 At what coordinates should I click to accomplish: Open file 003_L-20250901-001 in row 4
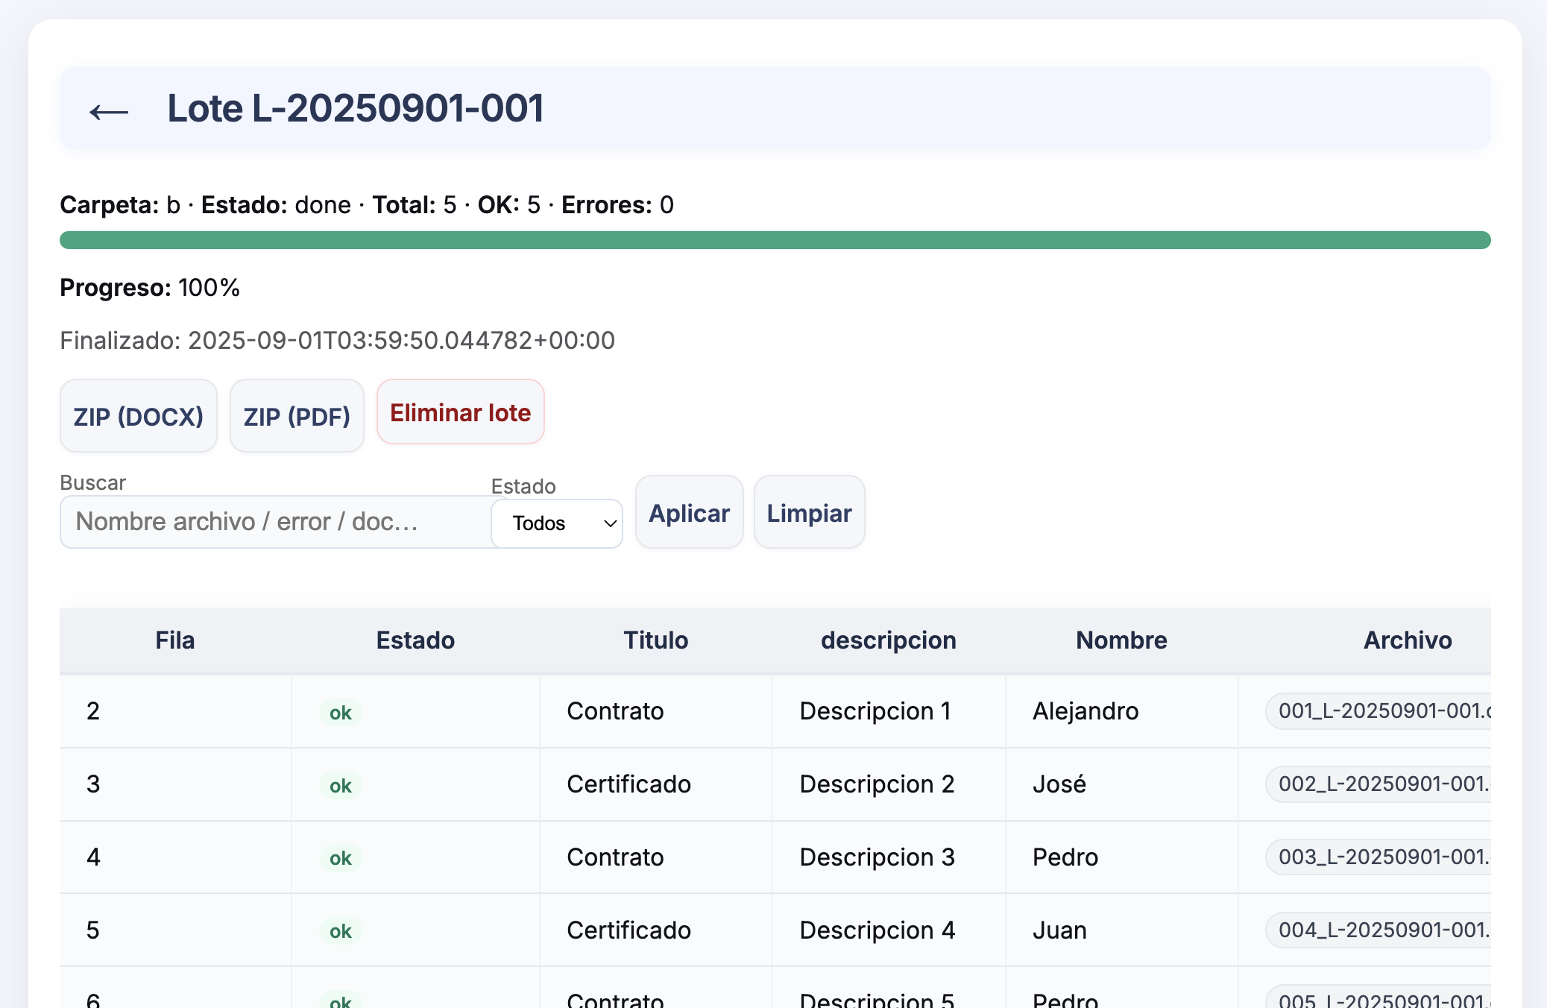tap(1379, 857)
